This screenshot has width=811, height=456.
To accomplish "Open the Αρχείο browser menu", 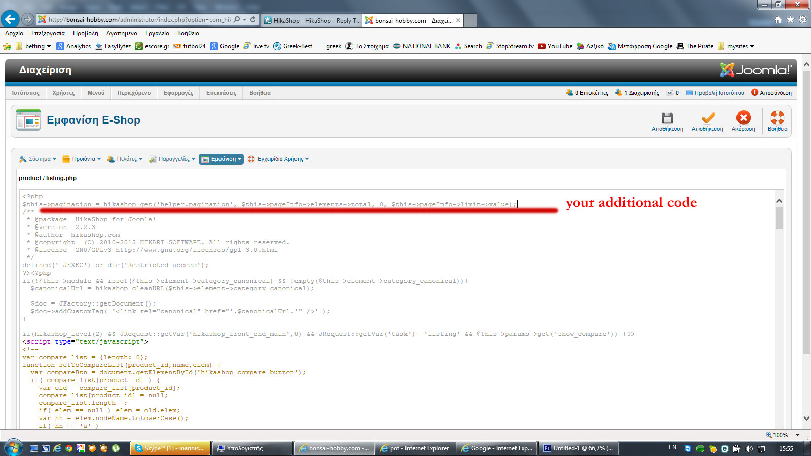I will [14, 33].
